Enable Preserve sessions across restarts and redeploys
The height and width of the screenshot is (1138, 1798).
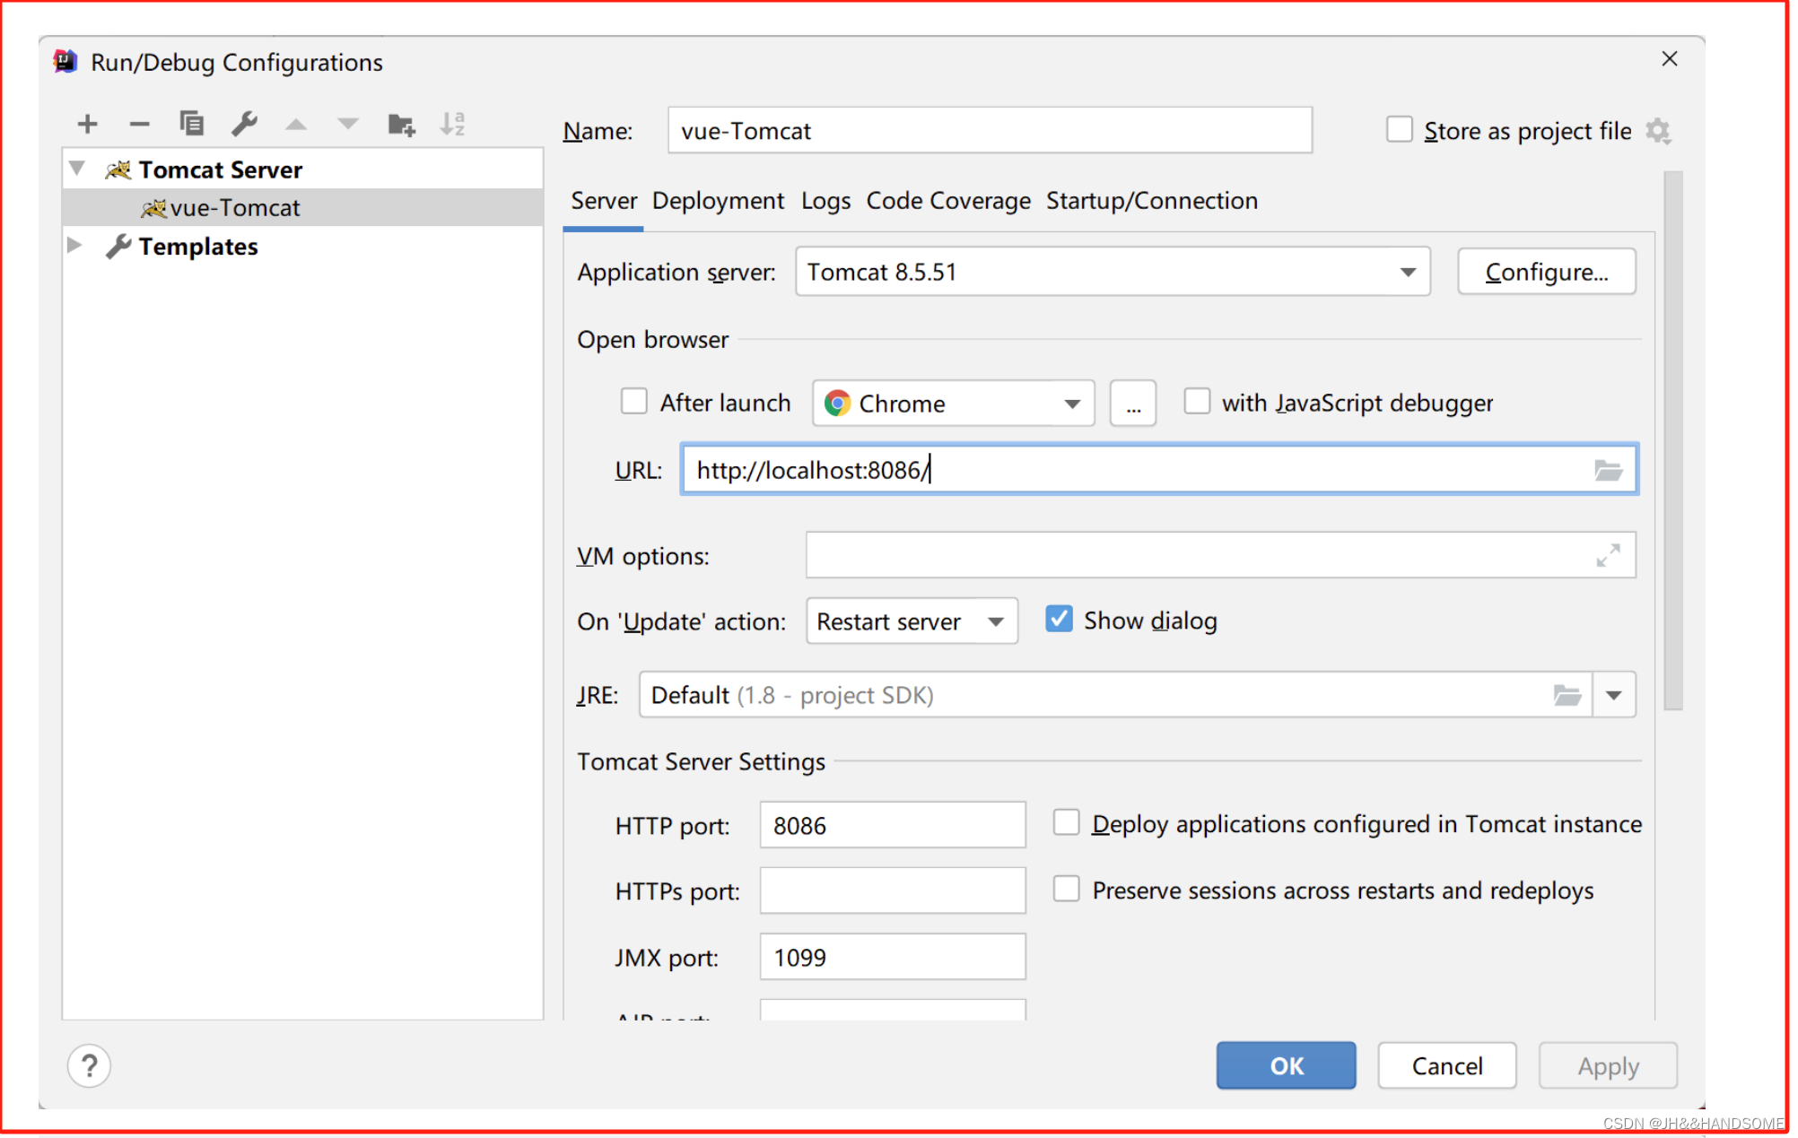1066,889
